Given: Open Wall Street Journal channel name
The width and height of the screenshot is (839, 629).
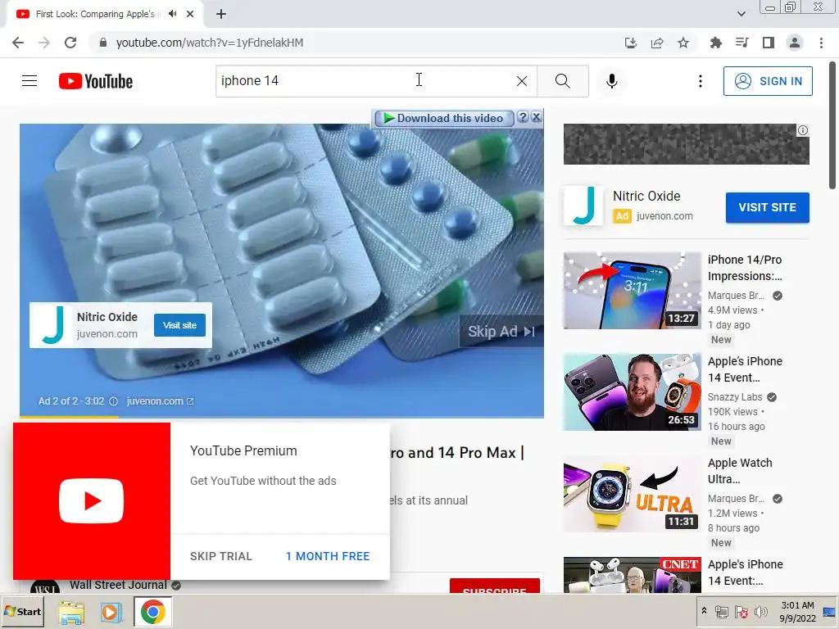Looking at the screenshot, I should 118,585.
